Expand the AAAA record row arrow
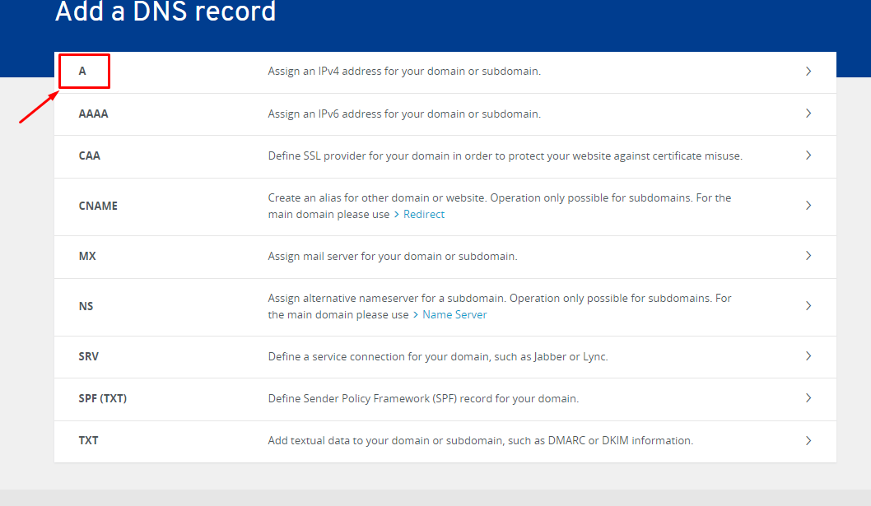 pos(808,114)
